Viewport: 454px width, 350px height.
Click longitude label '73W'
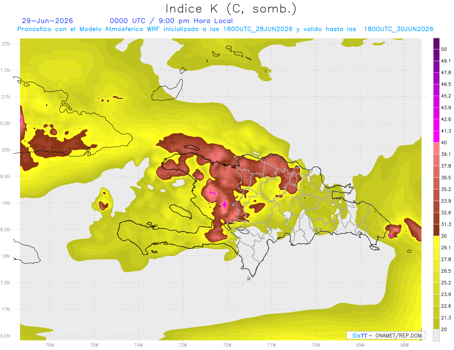coord(183,345)
